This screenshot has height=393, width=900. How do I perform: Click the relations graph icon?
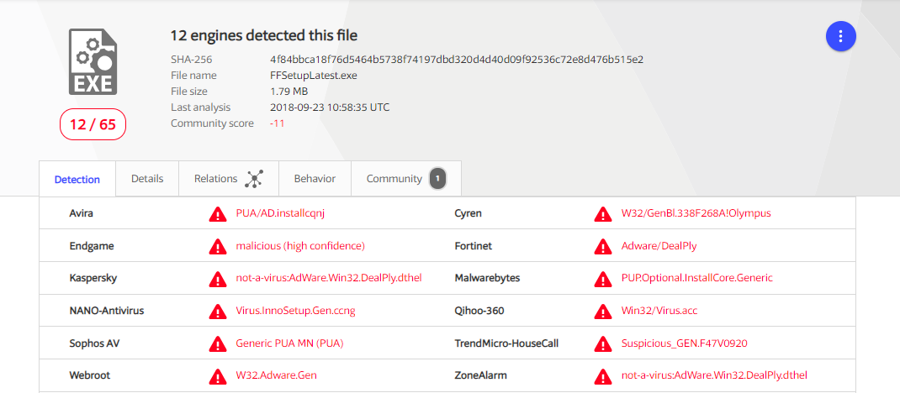[x=254, y=179]
